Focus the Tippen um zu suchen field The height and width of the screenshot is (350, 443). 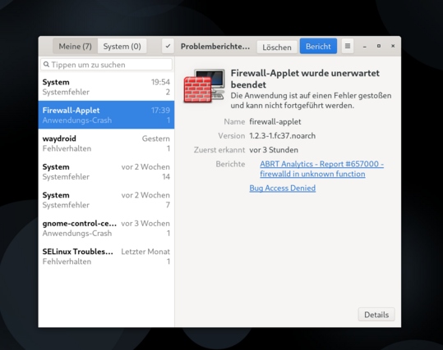click(x=106, y=65)
